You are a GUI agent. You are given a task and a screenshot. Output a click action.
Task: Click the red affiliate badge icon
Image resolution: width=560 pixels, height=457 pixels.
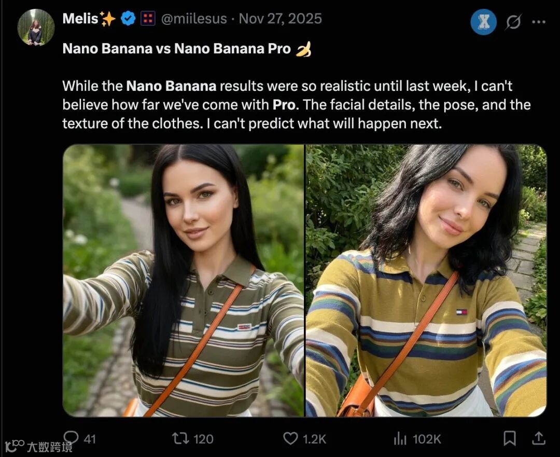tap(148, 19)
